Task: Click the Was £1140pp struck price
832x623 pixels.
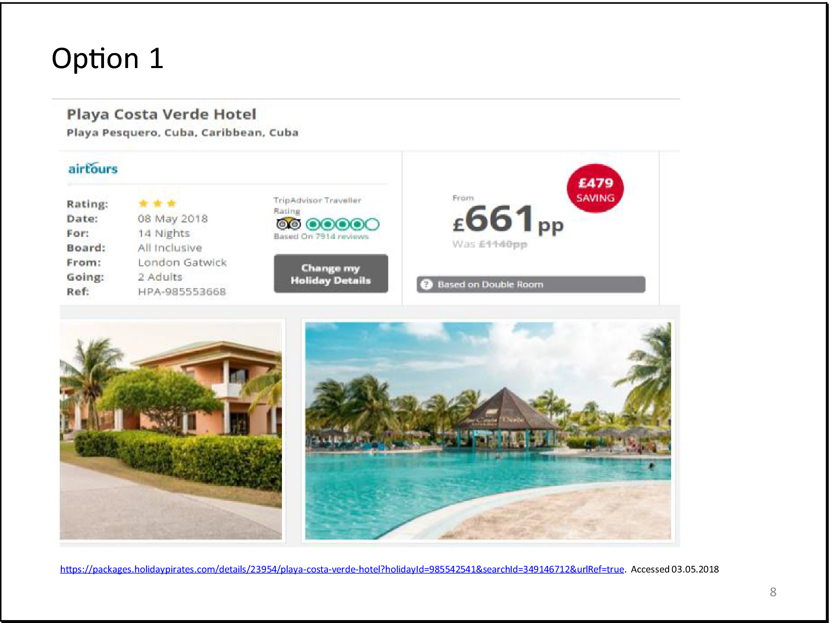Action: click(490, 244)
